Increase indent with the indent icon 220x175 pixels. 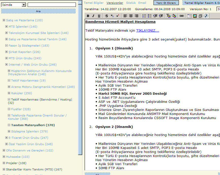point(161,16)
